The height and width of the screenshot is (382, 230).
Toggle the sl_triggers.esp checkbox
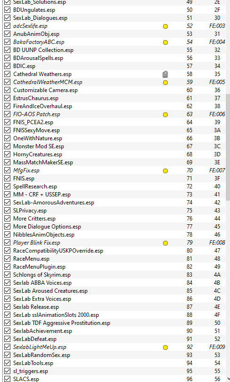8,371
